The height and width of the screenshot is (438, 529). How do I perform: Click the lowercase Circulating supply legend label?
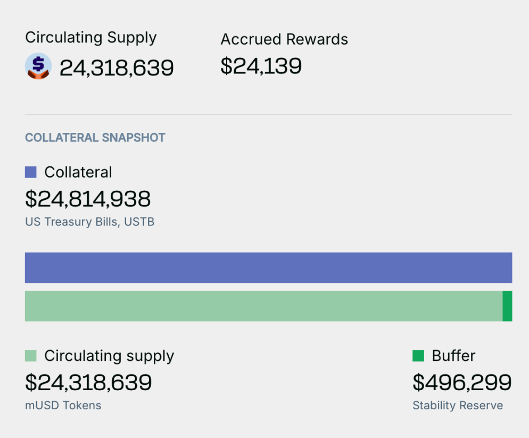pyautogui.click(x=109, y=356)
